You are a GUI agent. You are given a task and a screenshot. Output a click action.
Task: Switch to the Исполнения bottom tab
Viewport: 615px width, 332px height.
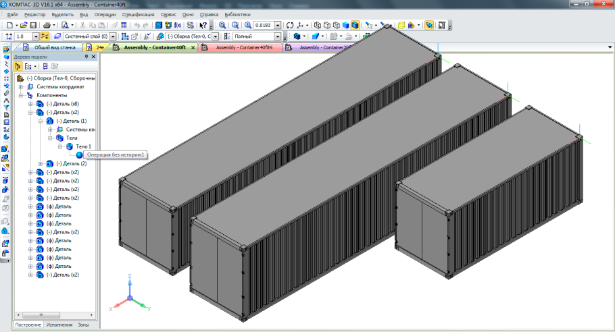click(x=59, y=325)
